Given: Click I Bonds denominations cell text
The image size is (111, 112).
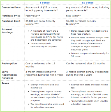Looking at the screenshot, I should [x=41, y=9].
